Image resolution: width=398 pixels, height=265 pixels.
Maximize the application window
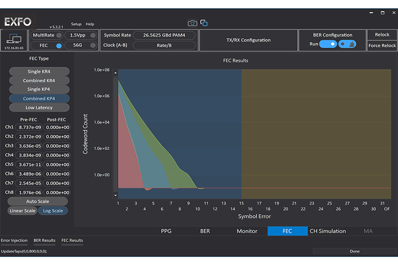[383, 13]
